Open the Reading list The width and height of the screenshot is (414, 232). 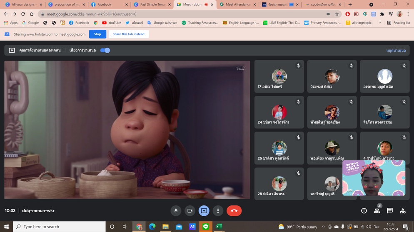click(399, 23)
